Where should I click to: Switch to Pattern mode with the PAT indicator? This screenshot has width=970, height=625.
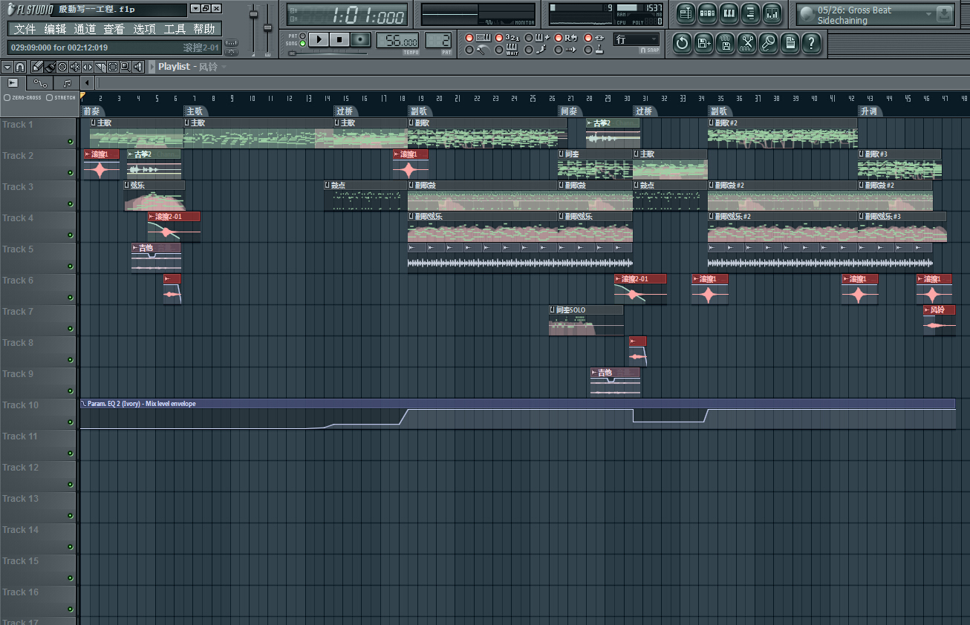click(303, 36)
